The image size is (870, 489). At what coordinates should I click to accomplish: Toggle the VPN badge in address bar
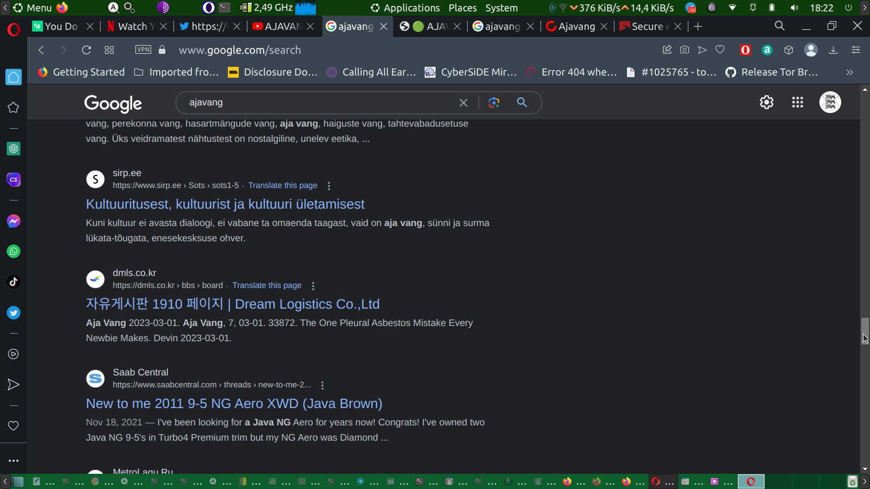[144, 49]
